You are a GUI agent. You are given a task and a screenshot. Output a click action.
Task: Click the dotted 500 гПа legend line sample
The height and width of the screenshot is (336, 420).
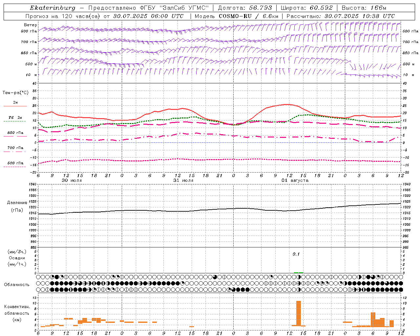point(14,167)
